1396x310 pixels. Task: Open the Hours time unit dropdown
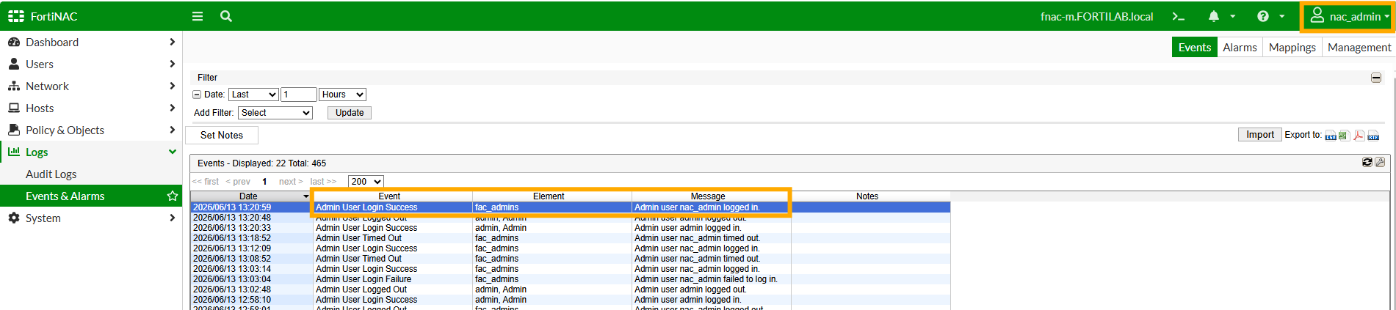click(342, 95)
